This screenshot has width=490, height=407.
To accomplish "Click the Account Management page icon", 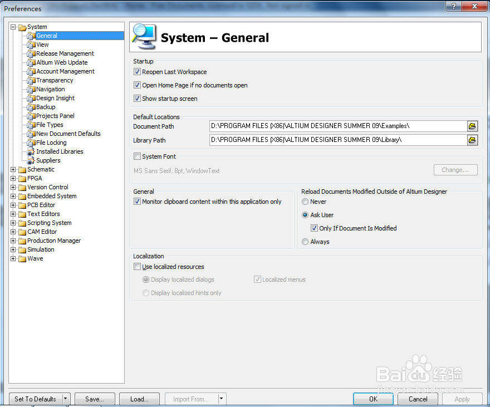I will tap(31, 72).
